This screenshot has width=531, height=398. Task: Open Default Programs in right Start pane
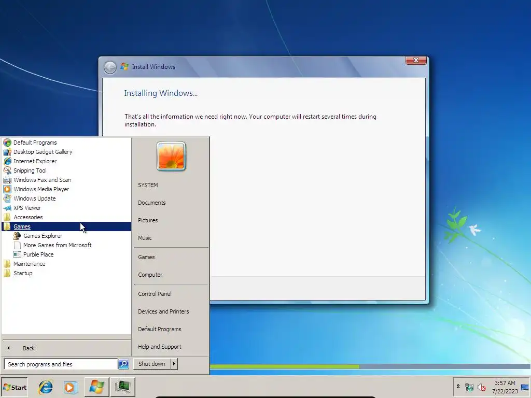pos(160,329)
